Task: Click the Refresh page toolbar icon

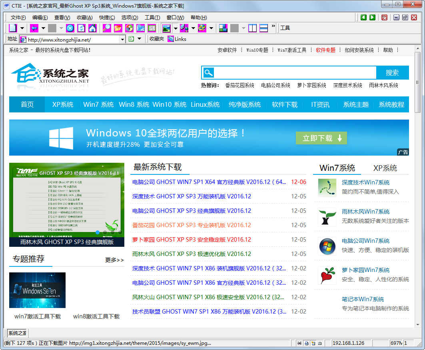Action: pyautogui.click(x=81, y=28)
